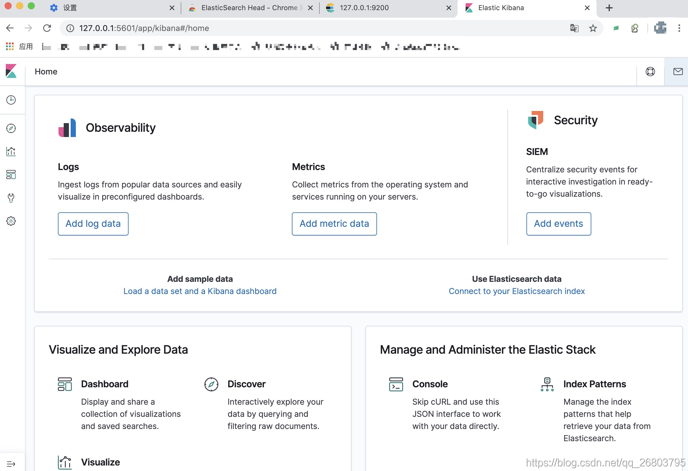Click Google Translate icon in address bar
Screen dimensions: 688x471
[x=574, y=28]
